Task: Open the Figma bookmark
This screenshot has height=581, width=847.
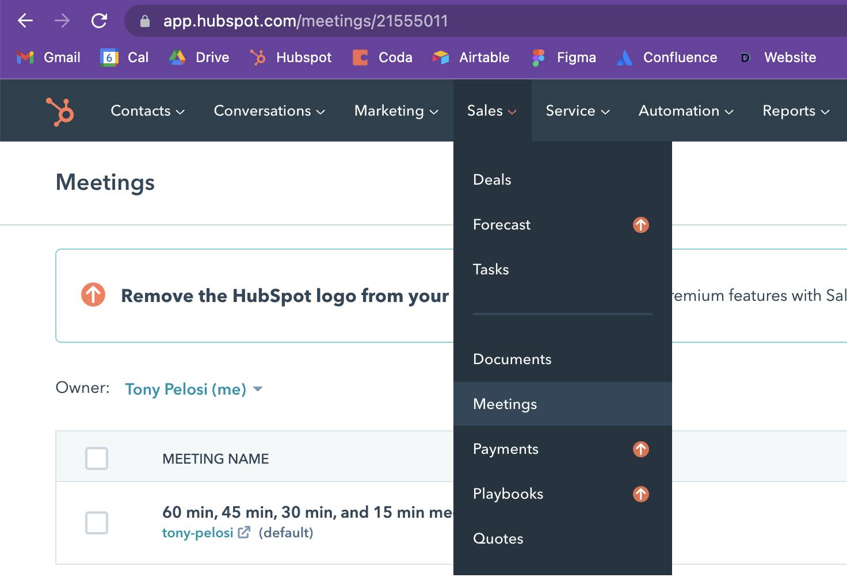Action: point(564,58)
